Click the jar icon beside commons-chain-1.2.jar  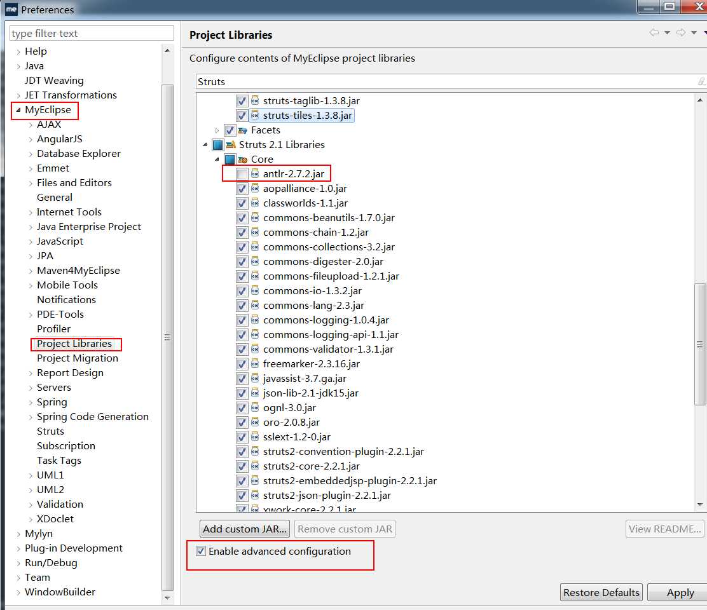point(255,232)
